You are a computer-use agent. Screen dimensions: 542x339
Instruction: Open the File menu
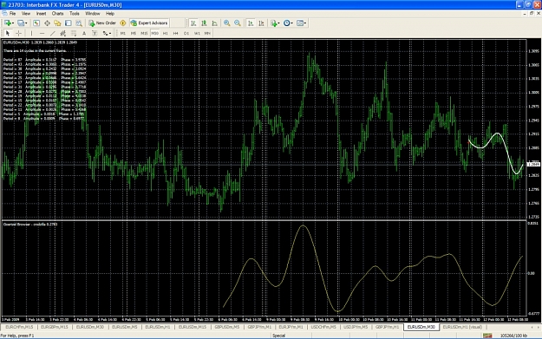(x=12, y=14)
